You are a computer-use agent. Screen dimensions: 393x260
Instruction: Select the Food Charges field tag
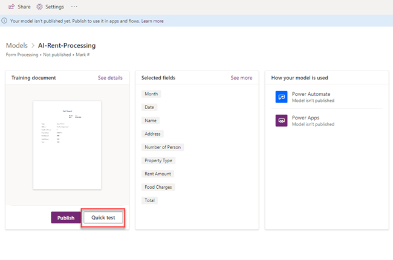(158, 187)
